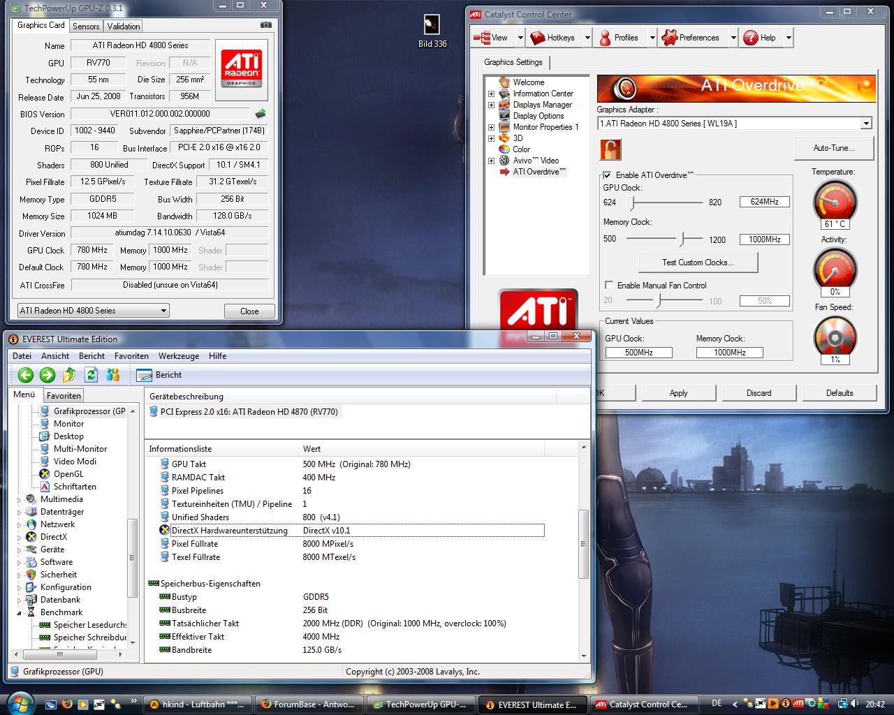Open the Bild 336 desktop icon
The width and height of the screenshot is (894, 715).
(x=432, y=31)
